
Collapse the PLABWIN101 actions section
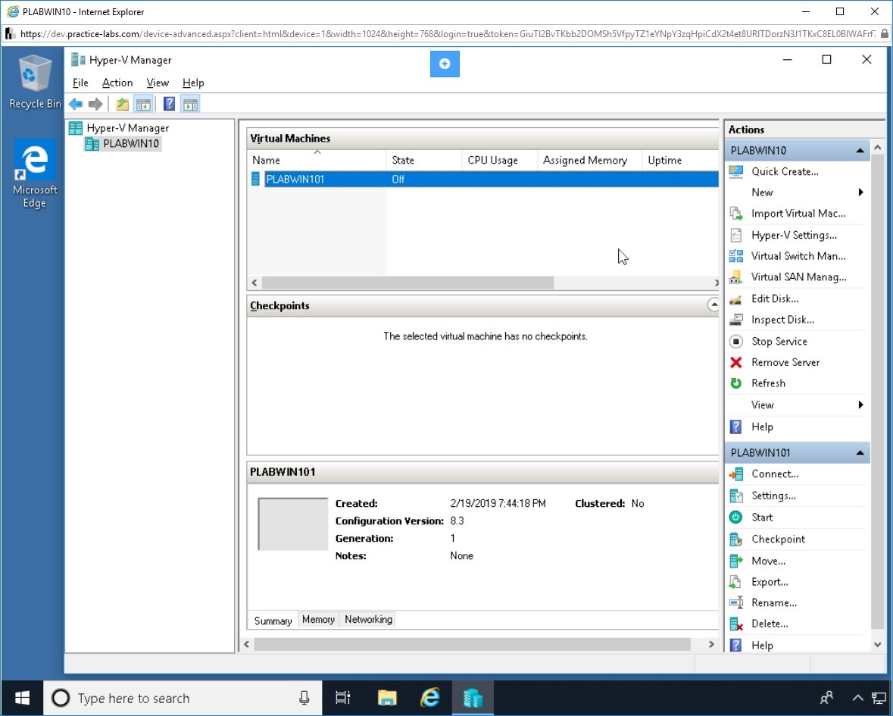(860, 453)
